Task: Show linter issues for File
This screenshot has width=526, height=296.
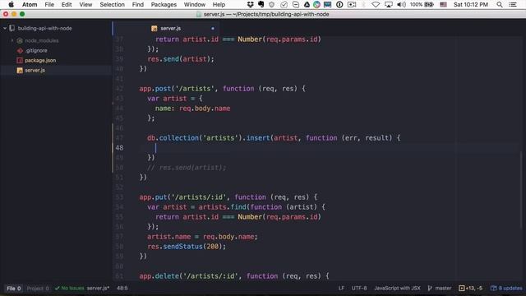Action: [14, 289]
